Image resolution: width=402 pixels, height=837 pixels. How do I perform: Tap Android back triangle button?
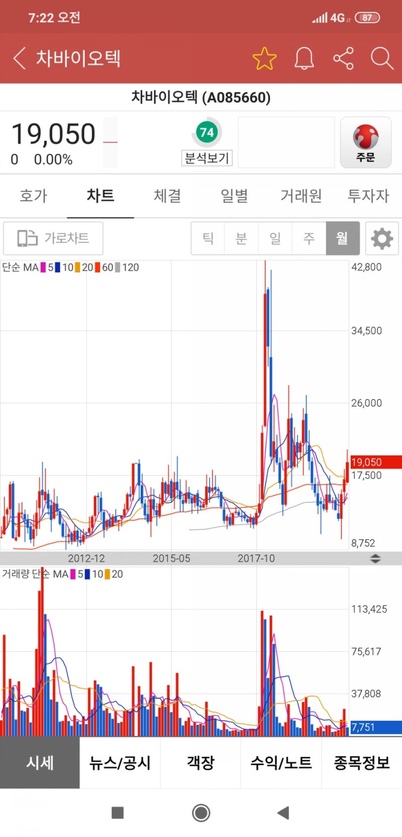(x=283, y=812)
